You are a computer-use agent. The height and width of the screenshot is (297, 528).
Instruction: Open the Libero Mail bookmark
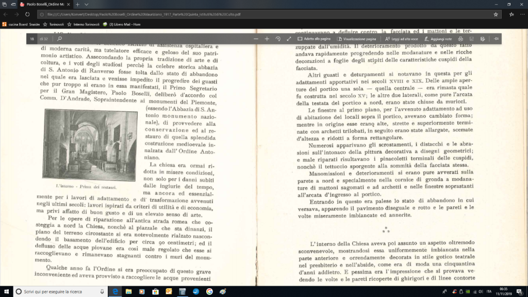point(122,24)
